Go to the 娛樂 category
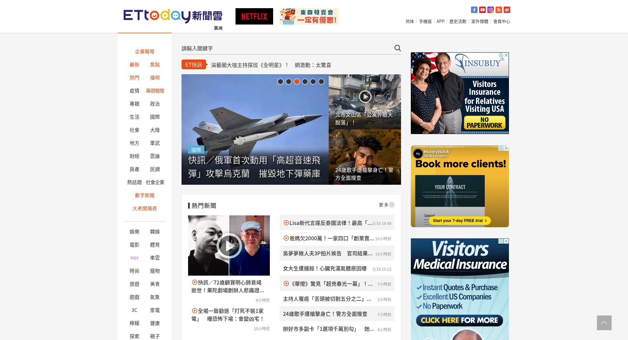This screenshot has height=340, width=628. click(134, 232)
